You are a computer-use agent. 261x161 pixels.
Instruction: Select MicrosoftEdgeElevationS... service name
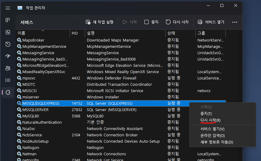click(x=46, y=66)
